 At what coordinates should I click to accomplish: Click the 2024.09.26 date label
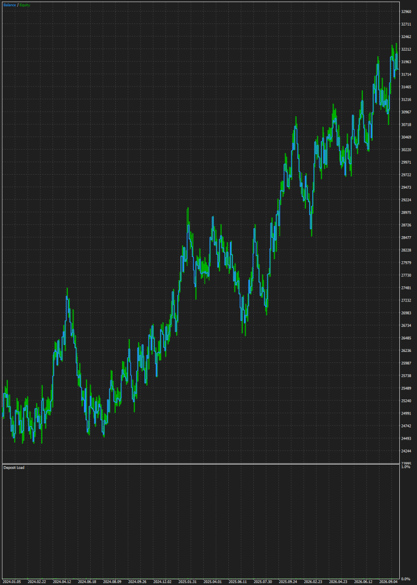point(137,582)
